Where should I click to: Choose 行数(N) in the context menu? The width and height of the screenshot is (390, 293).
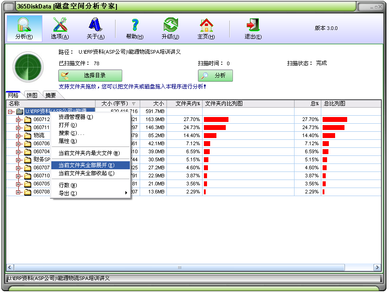click(x=91, y=185)
